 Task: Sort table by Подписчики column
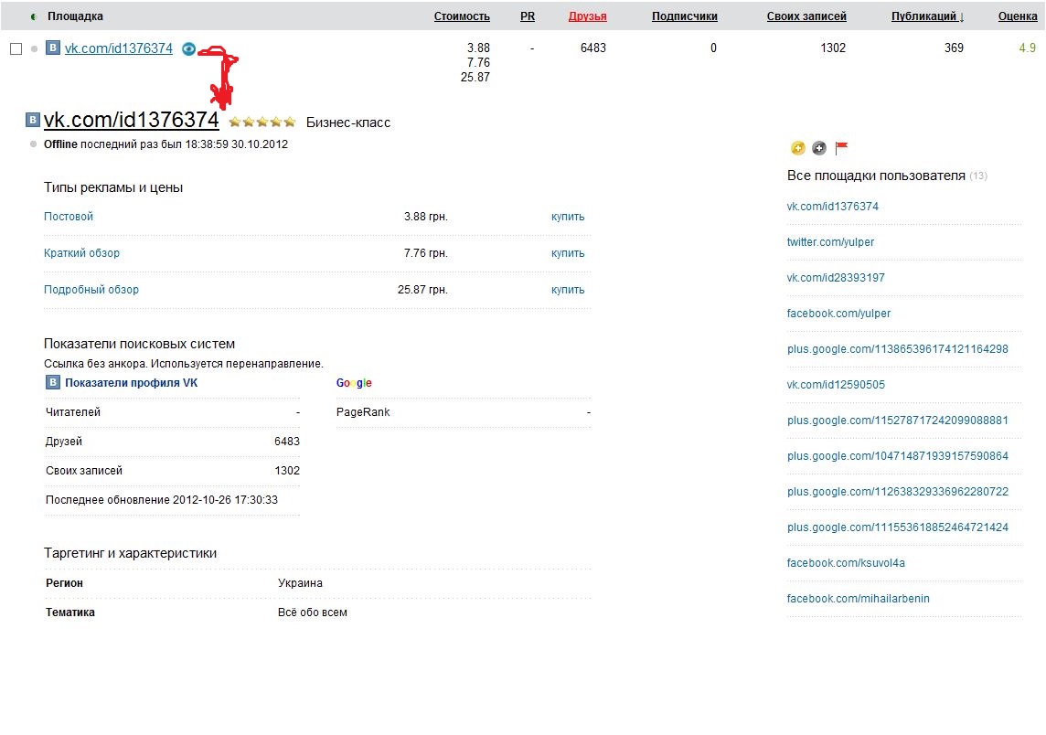click(685, 16)
